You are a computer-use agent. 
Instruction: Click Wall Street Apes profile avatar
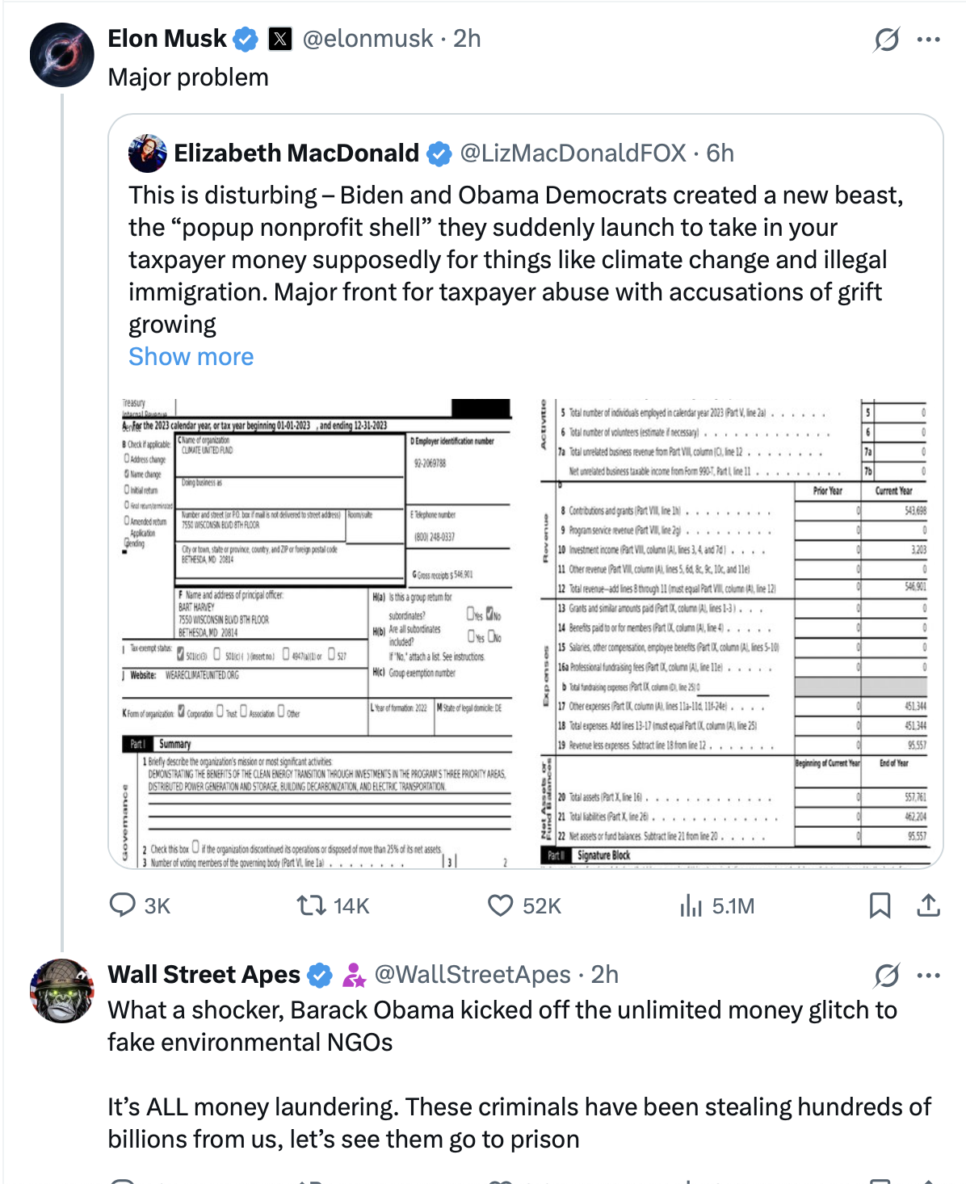point(62,991)
